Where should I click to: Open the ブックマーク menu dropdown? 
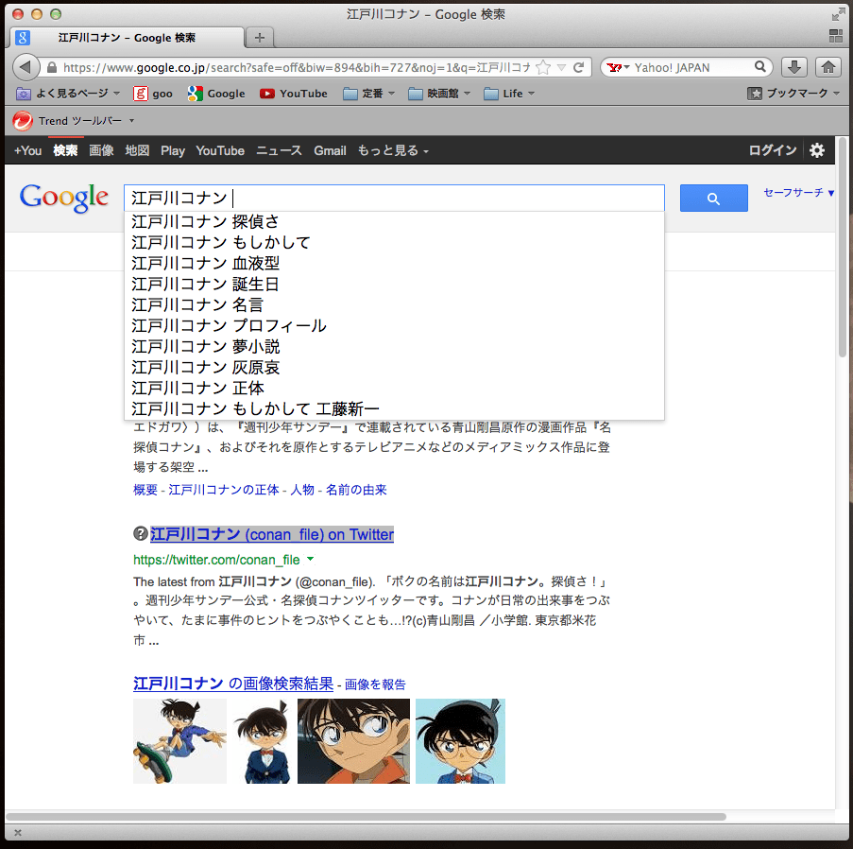tap(793, 94)
